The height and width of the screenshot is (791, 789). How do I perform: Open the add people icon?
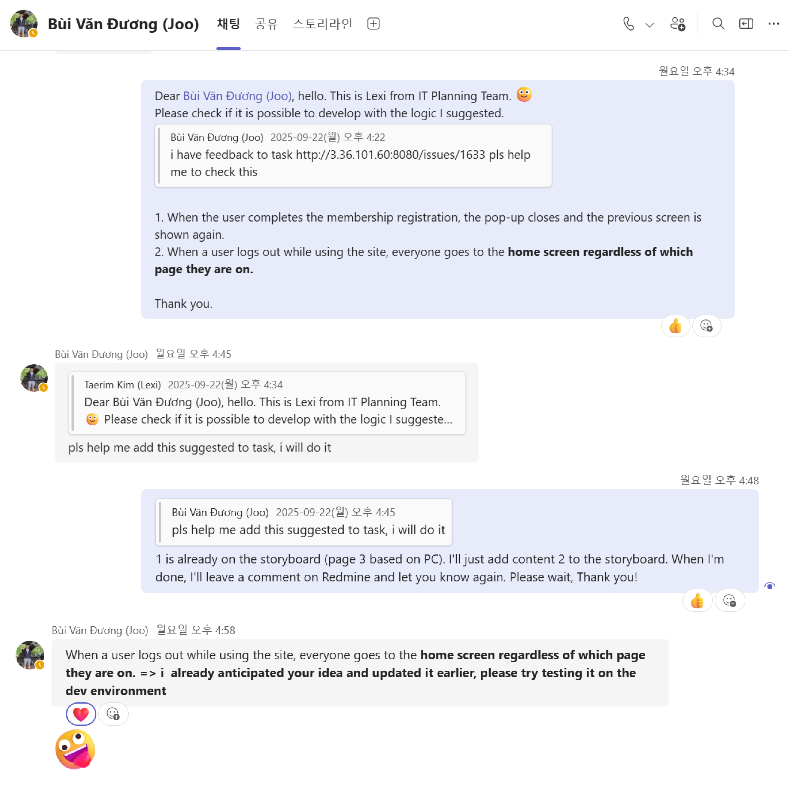(677, 24)
